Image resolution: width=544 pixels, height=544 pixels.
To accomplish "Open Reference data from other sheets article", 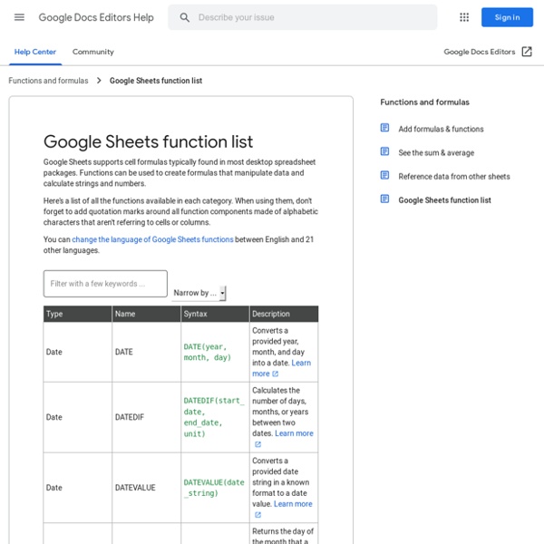I will [454, 177].
